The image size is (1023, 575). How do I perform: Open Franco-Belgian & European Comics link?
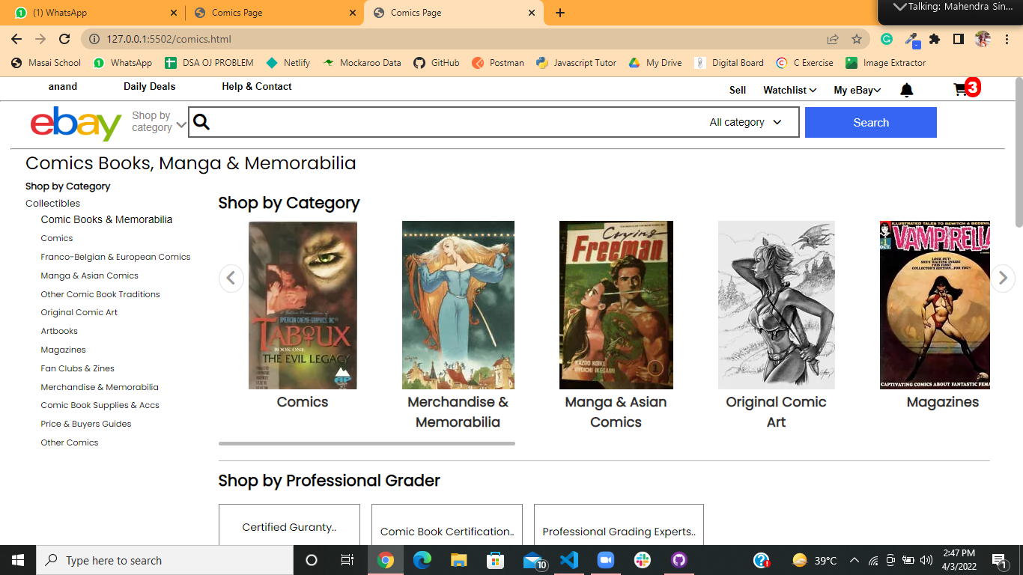[x=115, y=257]
